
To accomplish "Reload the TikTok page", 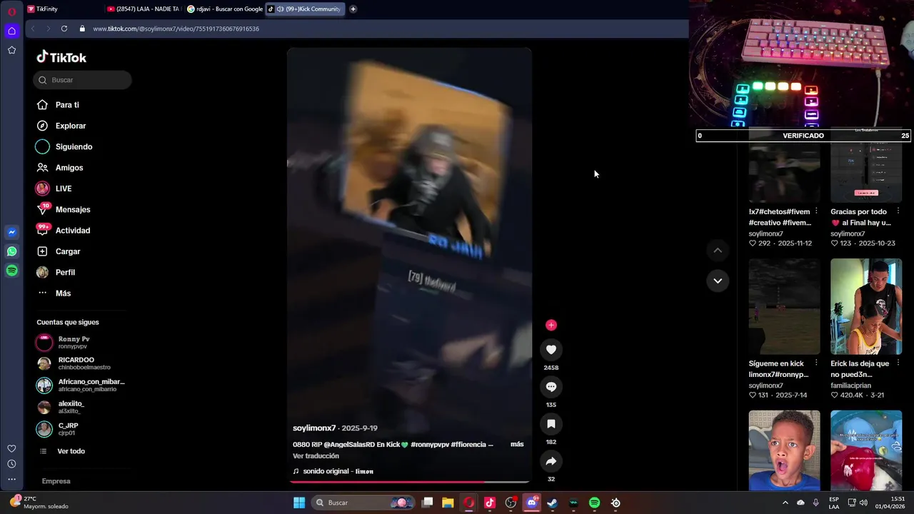I will click(64, 29).
